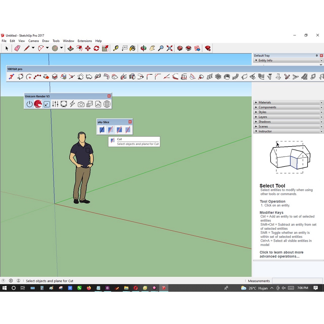Open the Extensions menu
The width and height of the screenshot is (324, 324).
[x=85, y=41]
